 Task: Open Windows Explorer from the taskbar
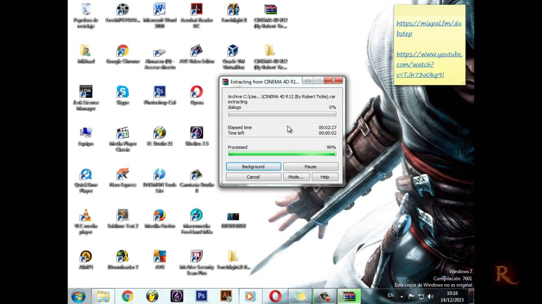(x=103, y=296)
